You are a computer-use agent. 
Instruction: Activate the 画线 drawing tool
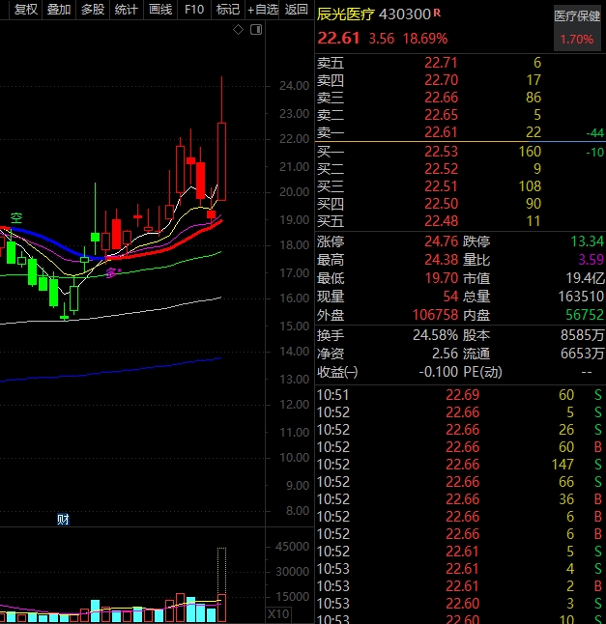pos(160,9)
